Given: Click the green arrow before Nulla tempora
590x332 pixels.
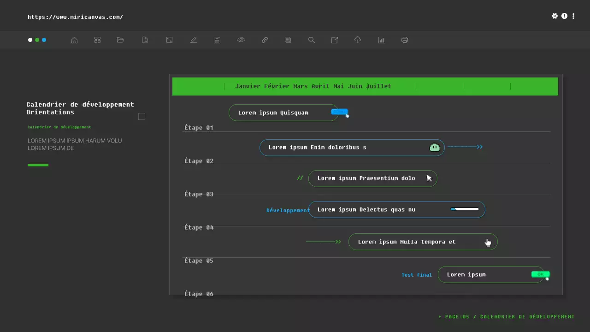Looking at the screenshot, I should (324, 241).
